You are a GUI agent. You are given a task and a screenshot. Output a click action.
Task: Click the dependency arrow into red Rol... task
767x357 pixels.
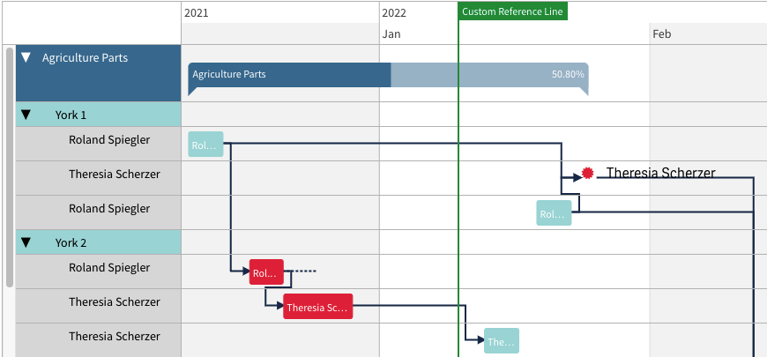tap(245, 271)
